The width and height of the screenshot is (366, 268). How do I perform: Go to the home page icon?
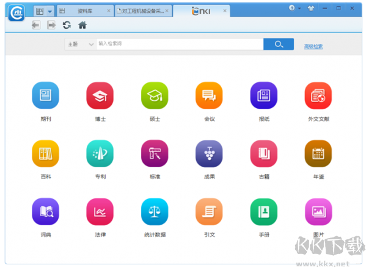pos(82,25)
